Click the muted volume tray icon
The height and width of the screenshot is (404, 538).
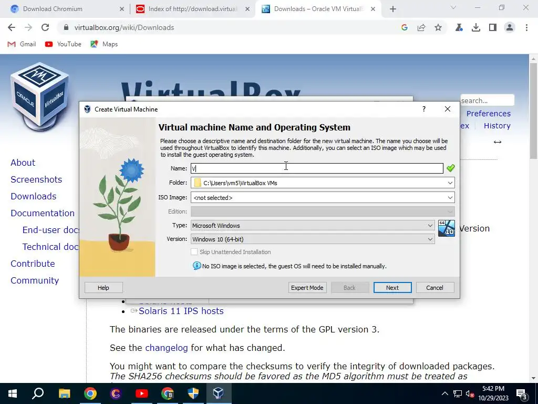470,394
